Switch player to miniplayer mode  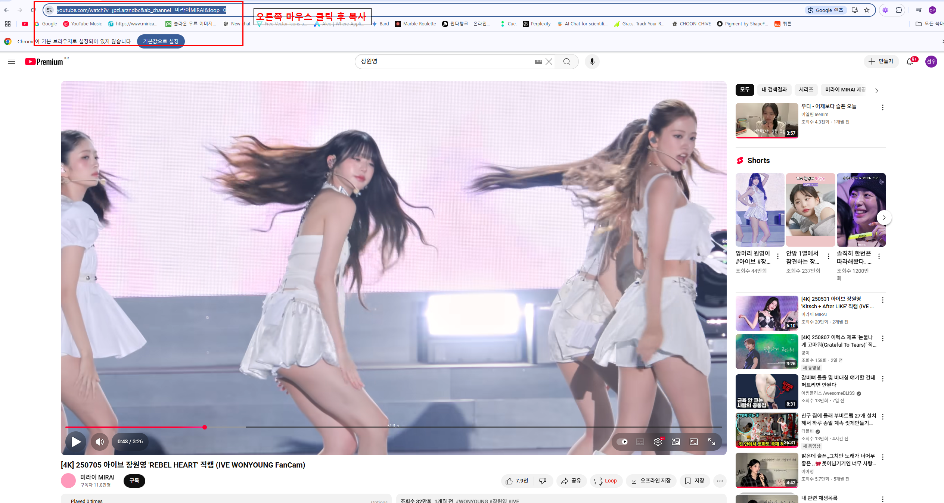676,442
